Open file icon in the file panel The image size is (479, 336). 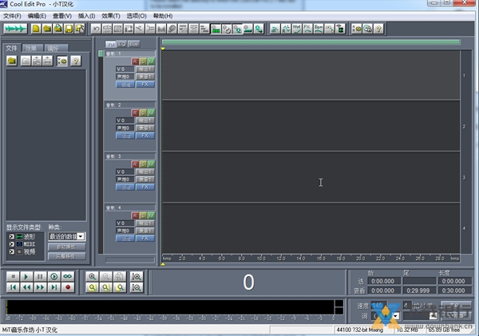tap(13, 61)
